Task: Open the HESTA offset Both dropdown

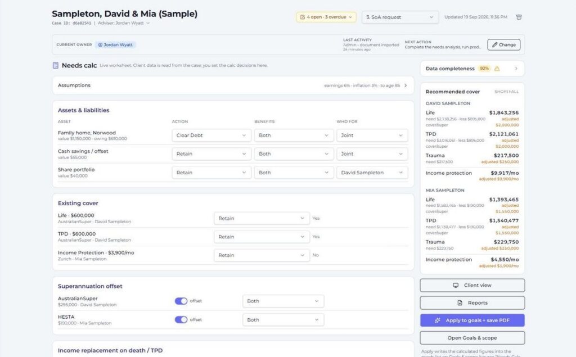Action: pyautogui.click(x=283, y=320)
